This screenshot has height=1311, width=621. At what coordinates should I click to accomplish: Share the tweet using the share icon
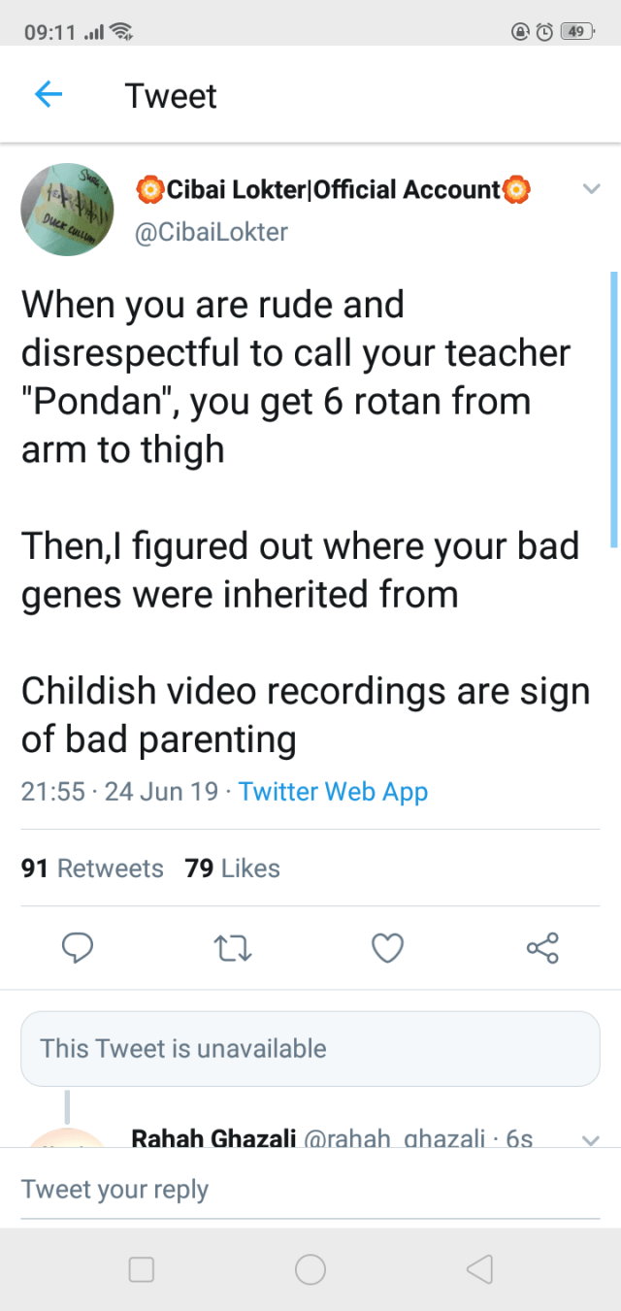click(542, 947)
